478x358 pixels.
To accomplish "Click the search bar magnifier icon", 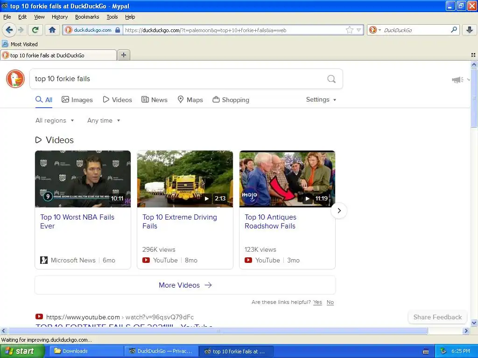I will (x=454, y=30).
